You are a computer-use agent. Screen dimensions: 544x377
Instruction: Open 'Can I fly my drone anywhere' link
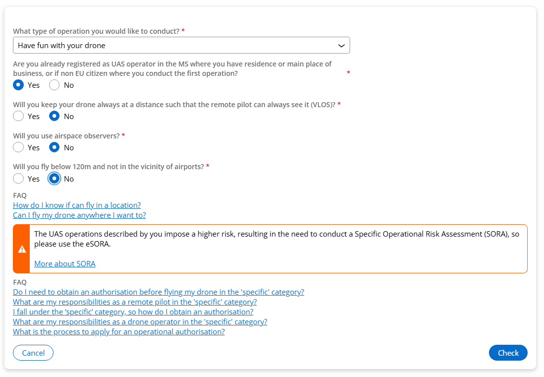coord(79,215)
